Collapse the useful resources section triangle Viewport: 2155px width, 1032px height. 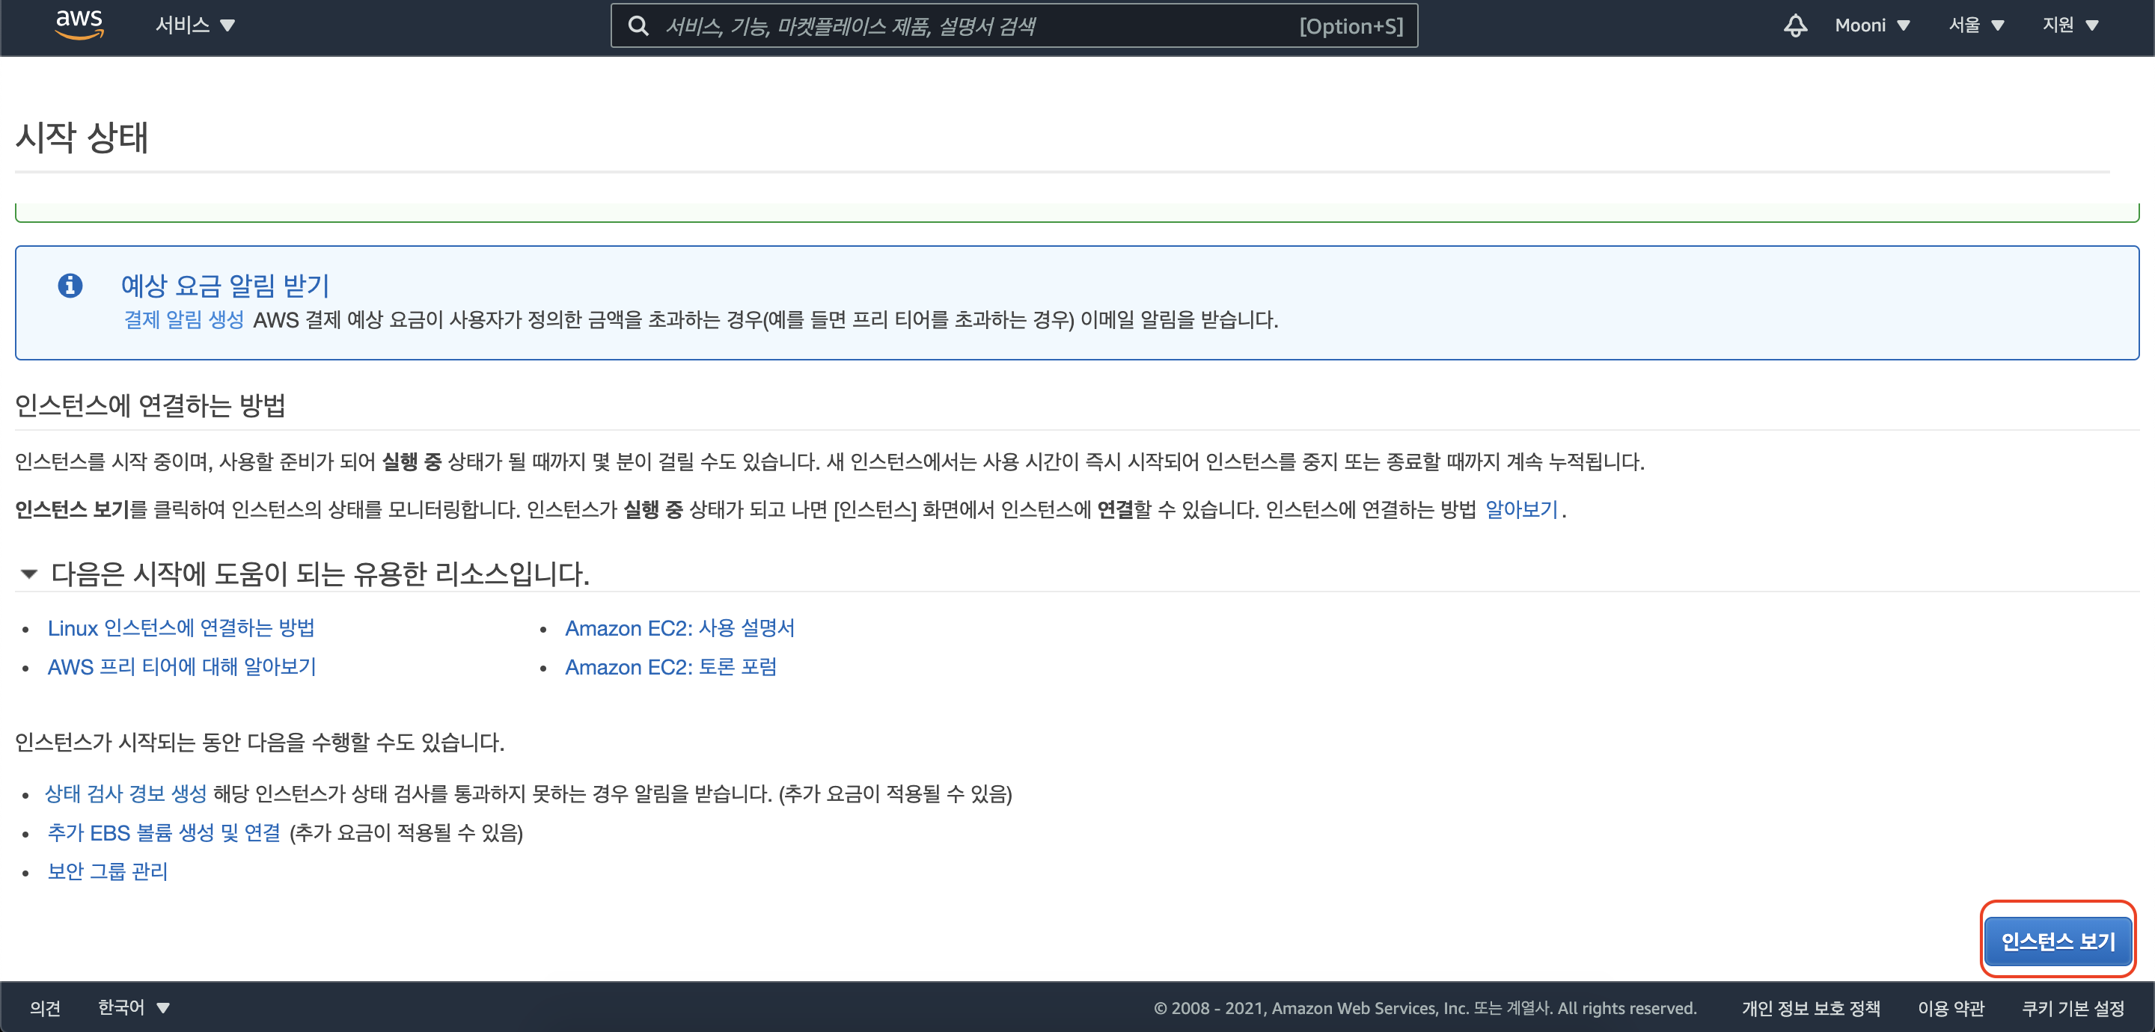pos(29,574)
